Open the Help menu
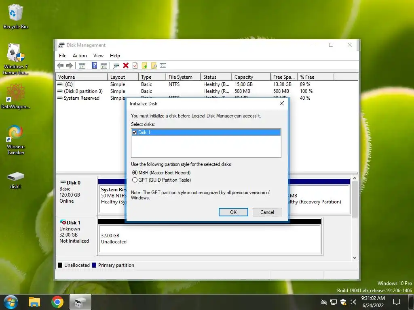414x310 pixels. pyautogui.click(x=115, y=56)
